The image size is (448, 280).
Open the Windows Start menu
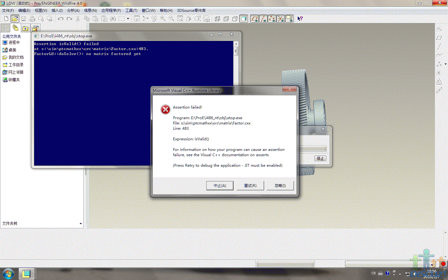[x=8, y=274]
